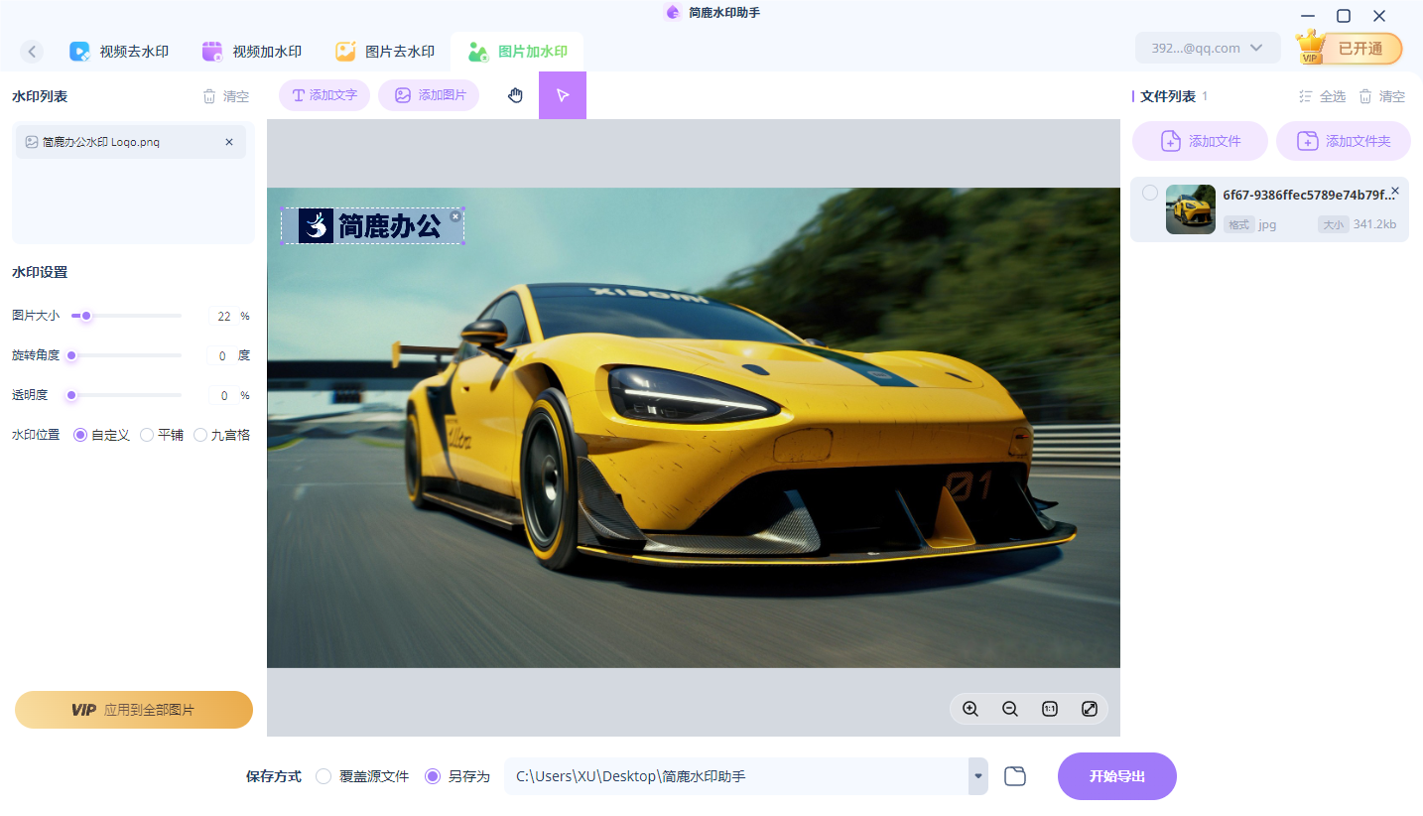
Task: Select the yellow car file thumbnail
Action: pyautogui.click(x=1190, y=208)
